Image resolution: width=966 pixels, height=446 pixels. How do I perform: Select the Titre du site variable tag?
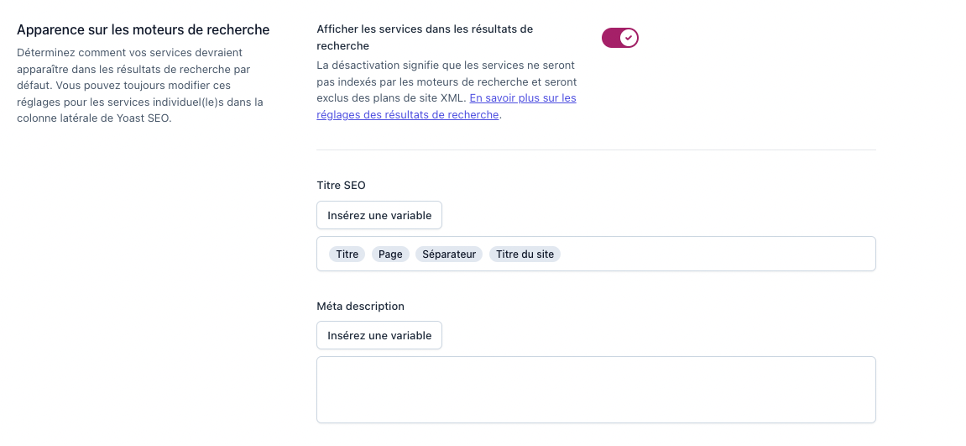pyautogui.click(x=525, y=254)
